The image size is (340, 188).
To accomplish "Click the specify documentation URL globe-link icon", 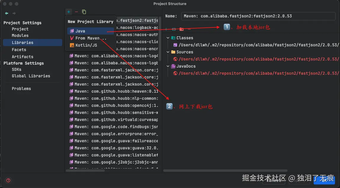I will click(x=174, y=29).
